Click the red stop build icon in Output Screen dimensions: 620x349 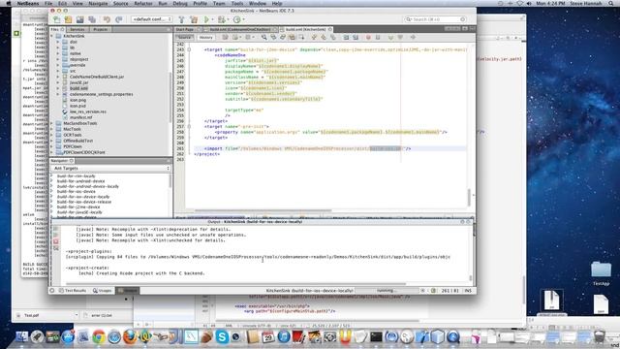56,241
